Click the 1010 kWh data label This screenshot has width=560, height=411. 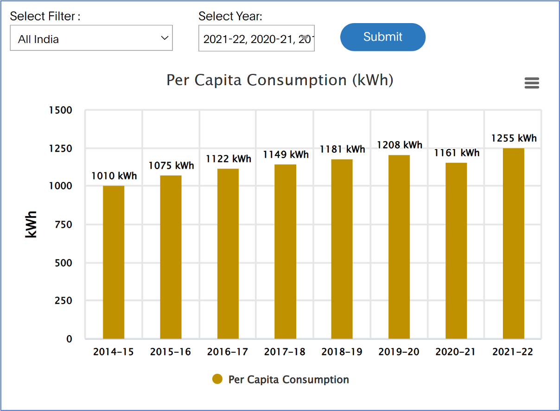pyautogui.click(x=114, y=176)
